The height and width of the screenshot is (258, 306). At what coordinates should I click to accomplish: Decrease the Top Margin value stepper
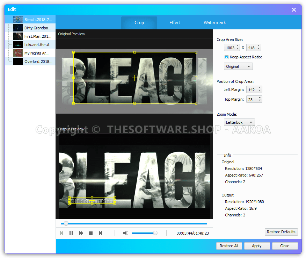pos(260,101)
